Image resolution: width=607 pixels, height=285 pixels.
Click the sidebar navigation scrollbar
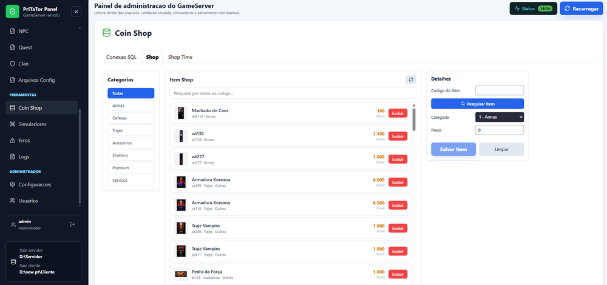80,156
